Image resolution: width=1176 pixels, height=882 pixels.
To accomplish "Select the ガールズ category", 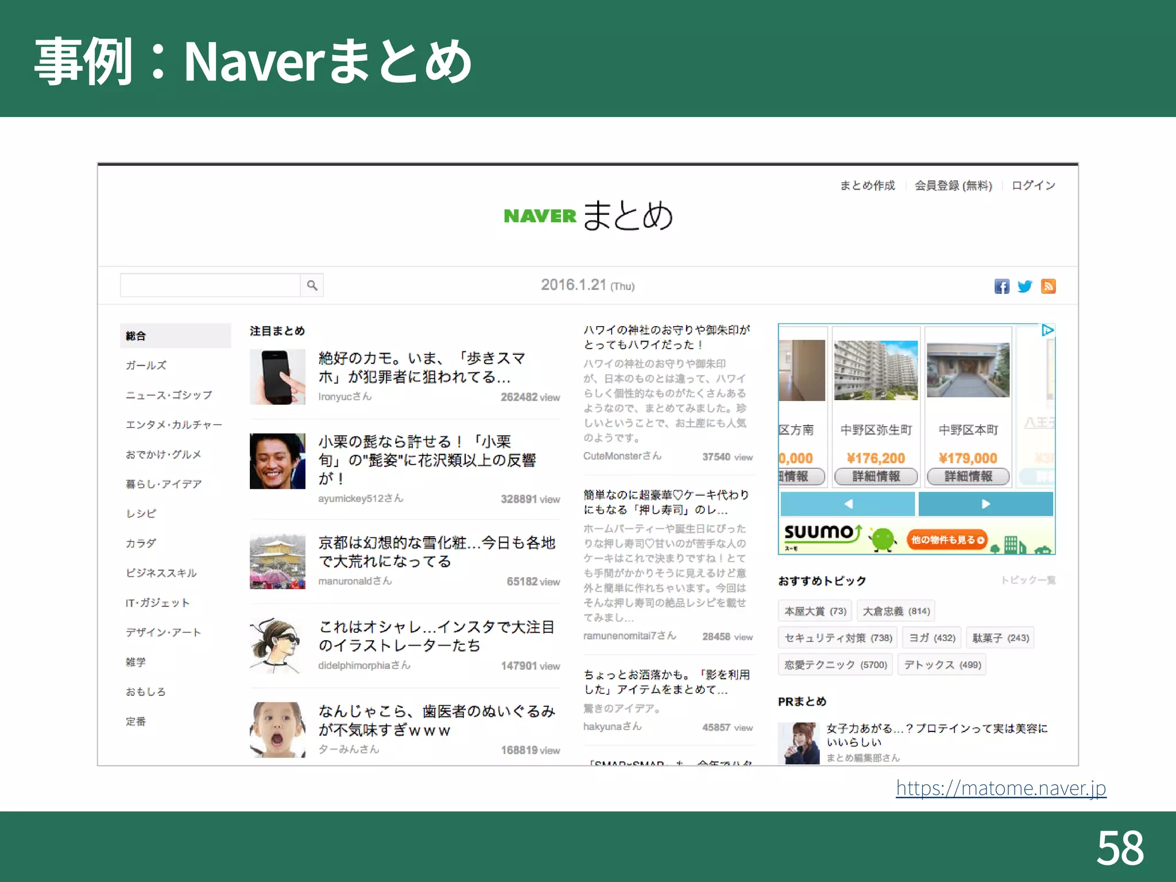I will (x=146, y=365).
